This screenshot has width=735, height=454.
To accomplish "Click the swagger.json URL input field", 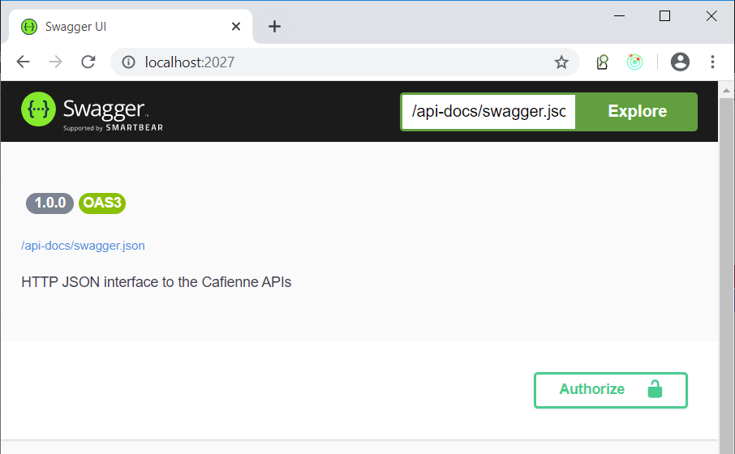I will [488, 112].
